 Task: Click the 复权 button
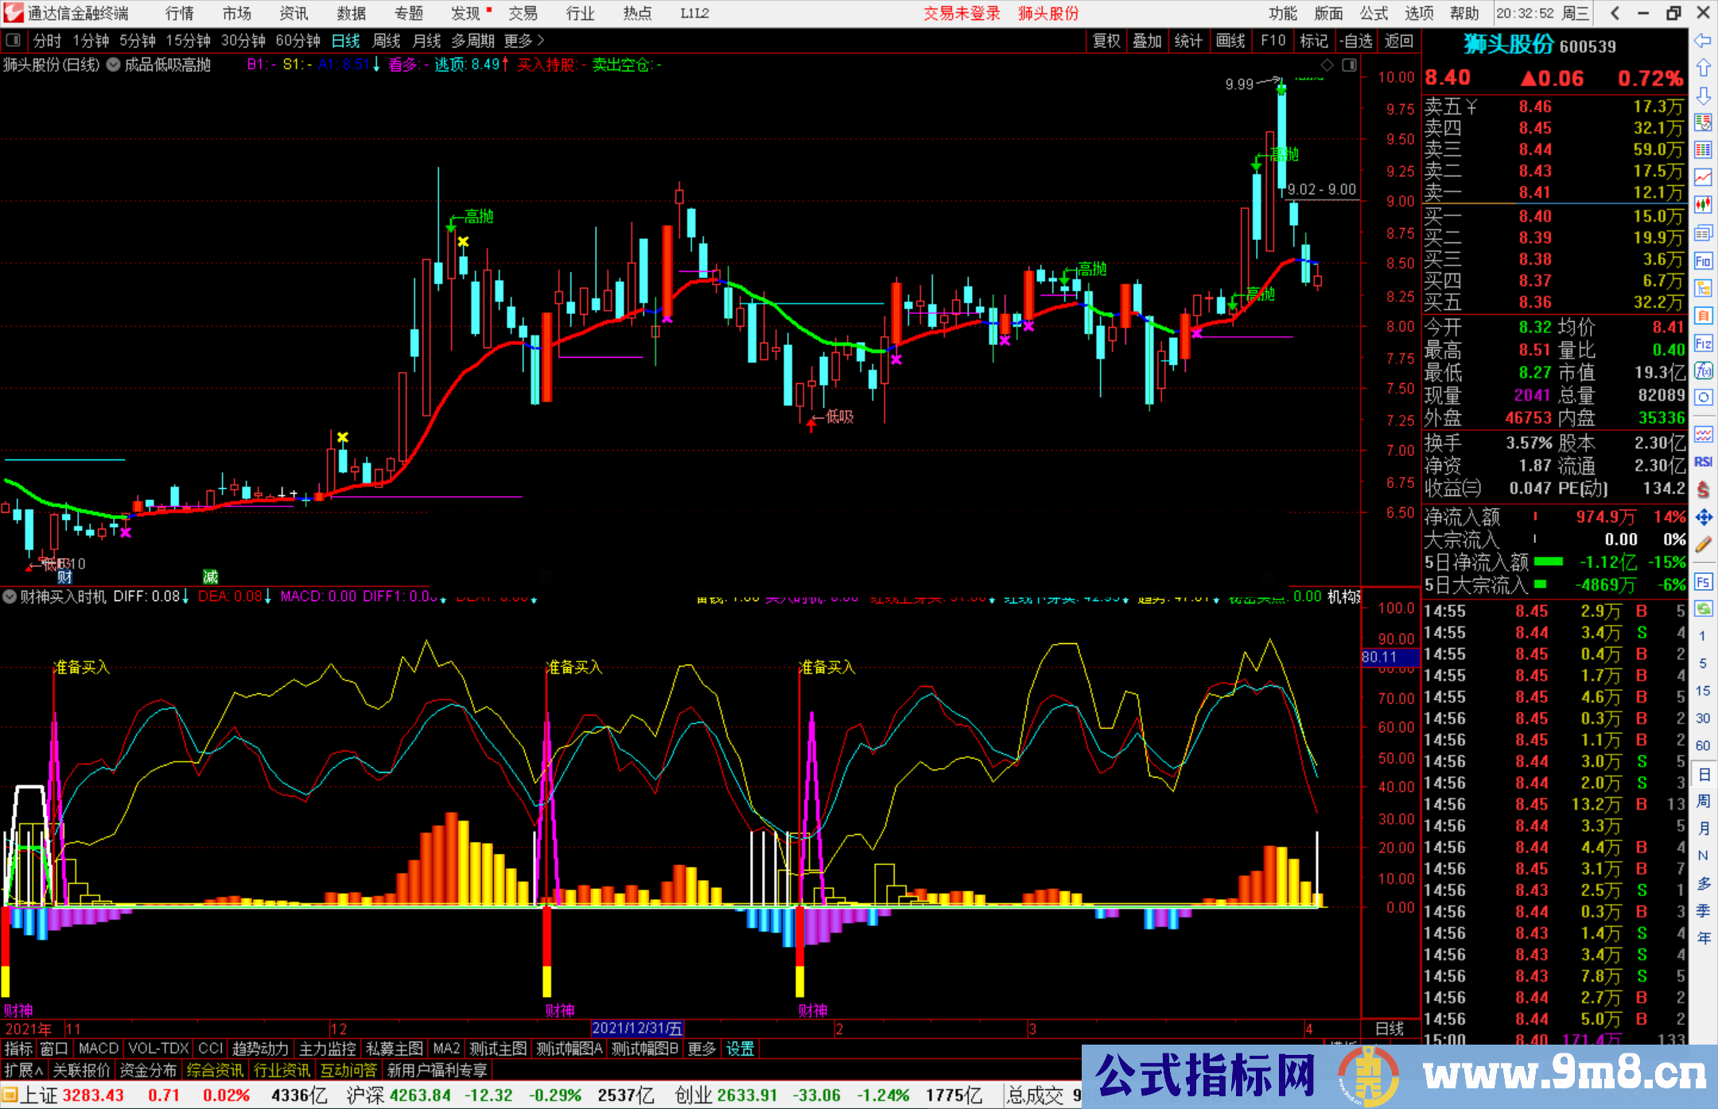coord(1106,41)
